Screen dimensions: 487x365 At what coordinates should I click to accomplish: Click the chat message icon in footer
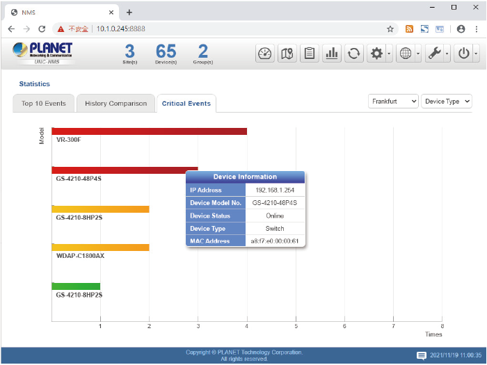coord(421,355)
